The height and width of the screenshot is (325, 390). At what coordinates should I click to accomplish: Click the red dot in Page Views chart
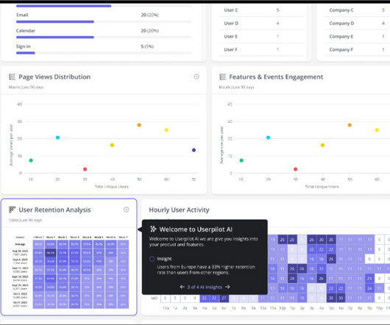coord(85,169)
